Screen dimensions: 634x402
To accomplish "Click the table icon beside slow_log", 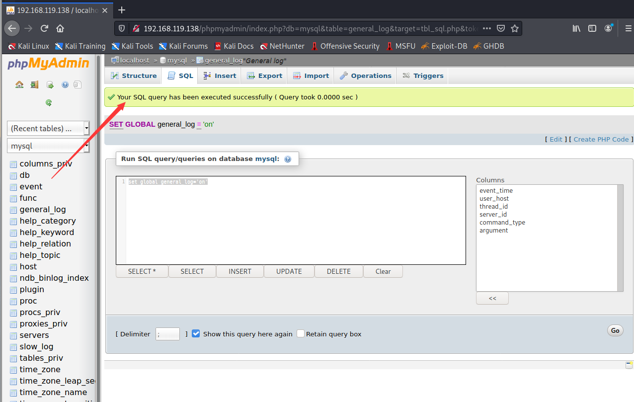I will pyautogui.click(x=13, y=347).
